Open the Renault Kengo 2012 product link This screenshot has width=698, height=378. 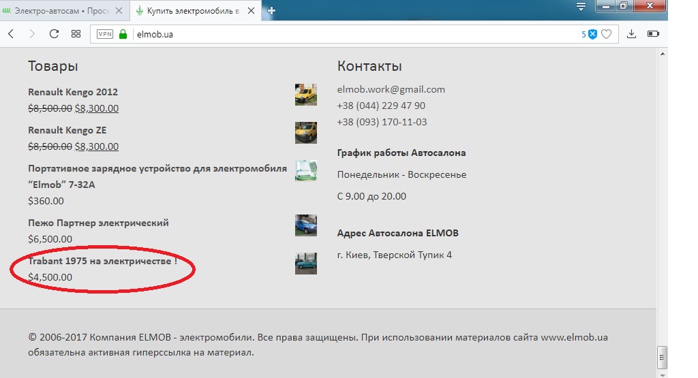coord(73,92)
